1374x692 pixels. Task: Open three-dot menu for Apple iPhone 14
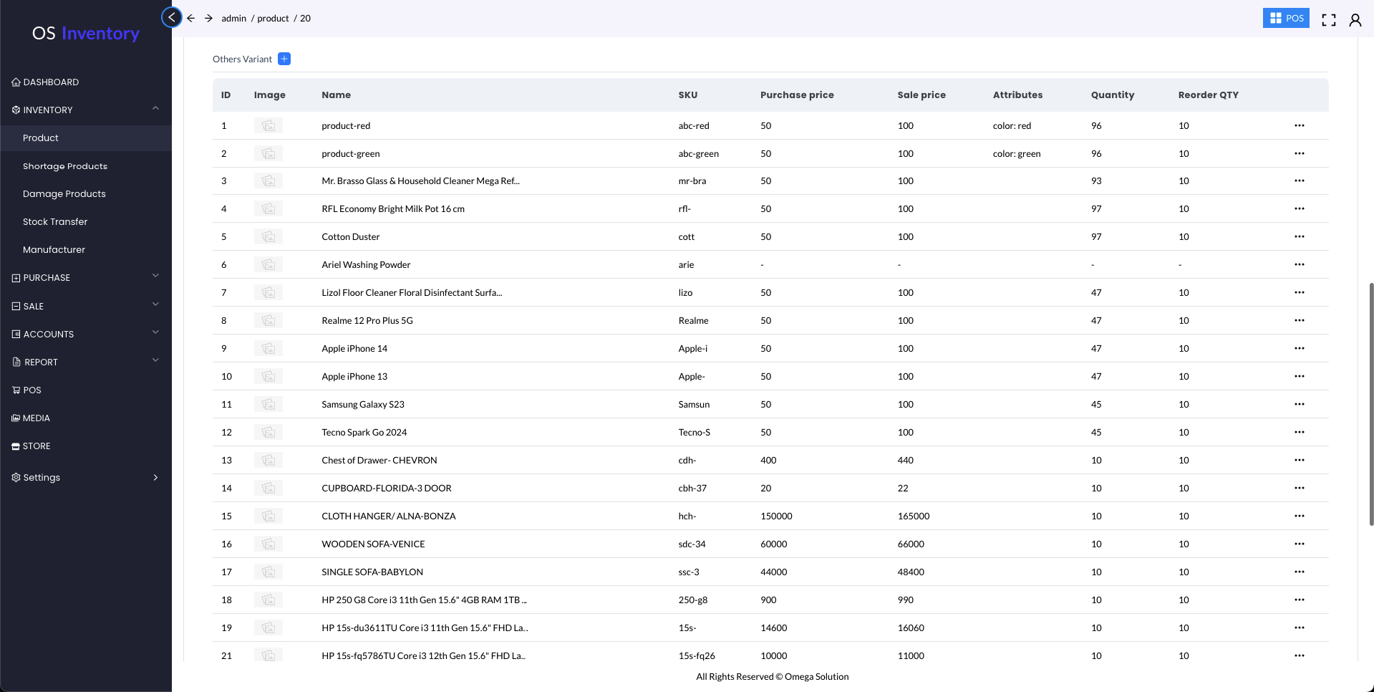click(x=1299, y=348)
